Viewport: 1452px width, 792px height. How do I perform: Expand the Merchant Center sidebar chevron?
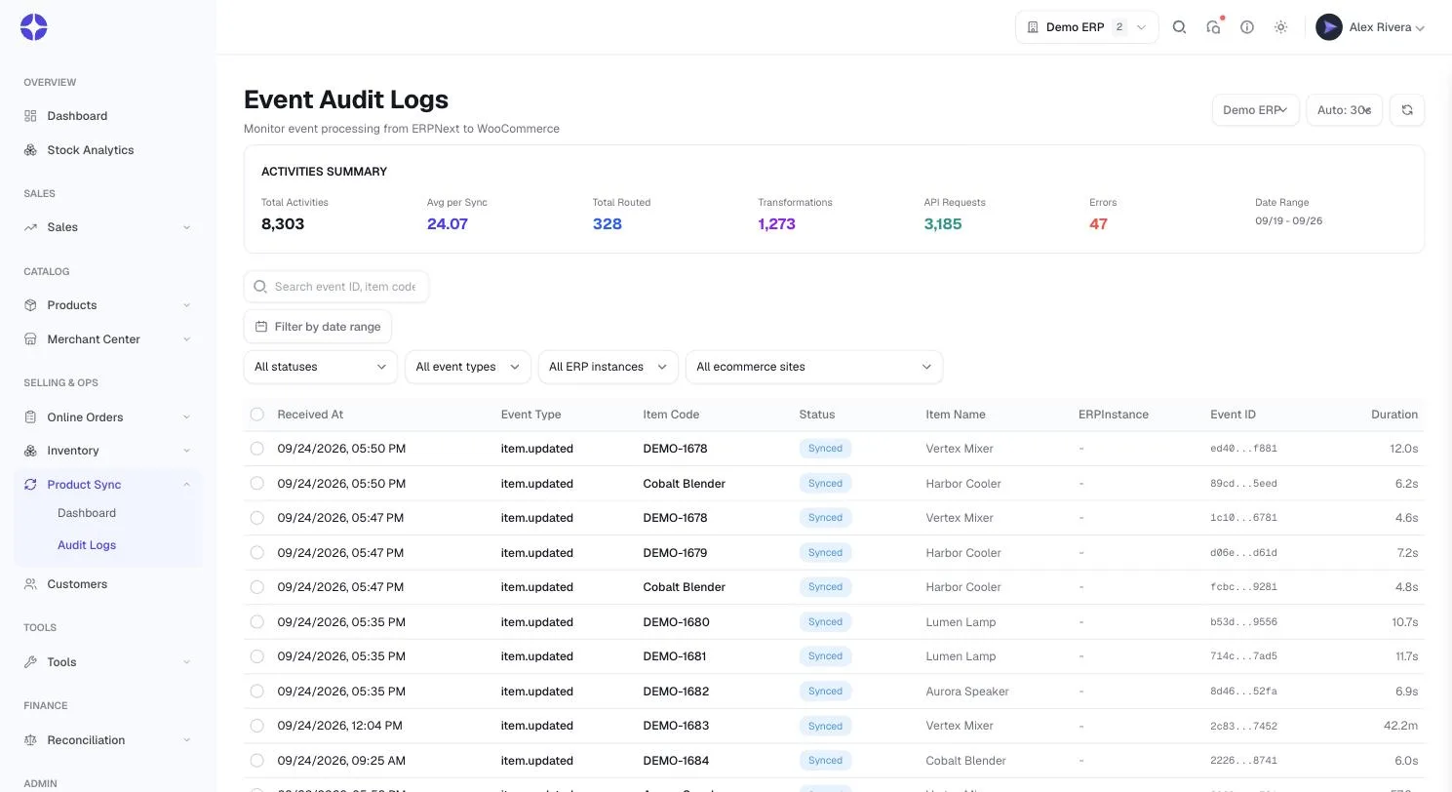(x=186, y=339)
